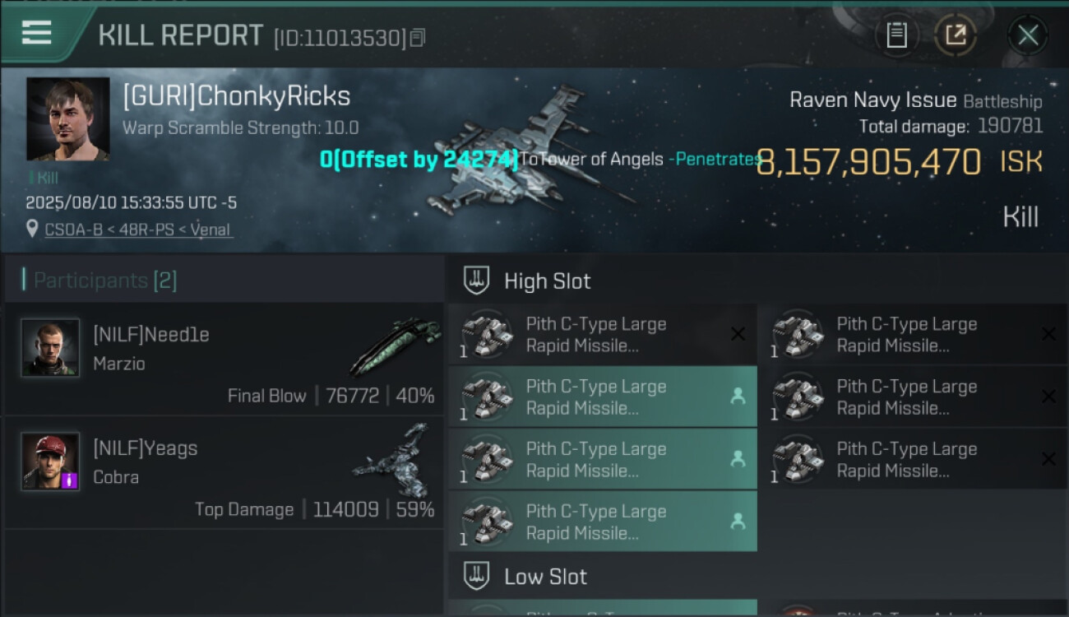
Task: Open Needle's pilot portrait
Action: 50,348
